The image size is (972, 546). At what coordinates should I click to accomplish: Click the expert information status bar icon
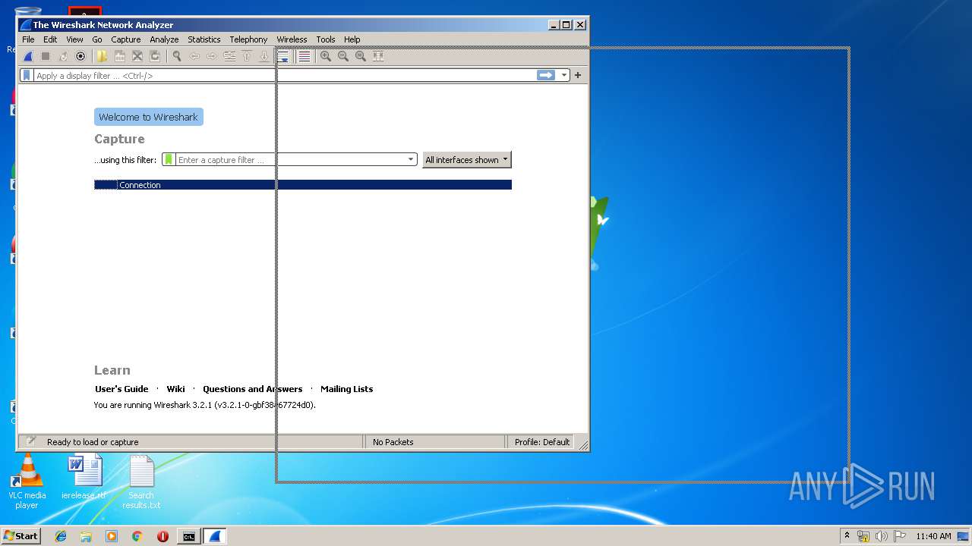coord(31,441)
